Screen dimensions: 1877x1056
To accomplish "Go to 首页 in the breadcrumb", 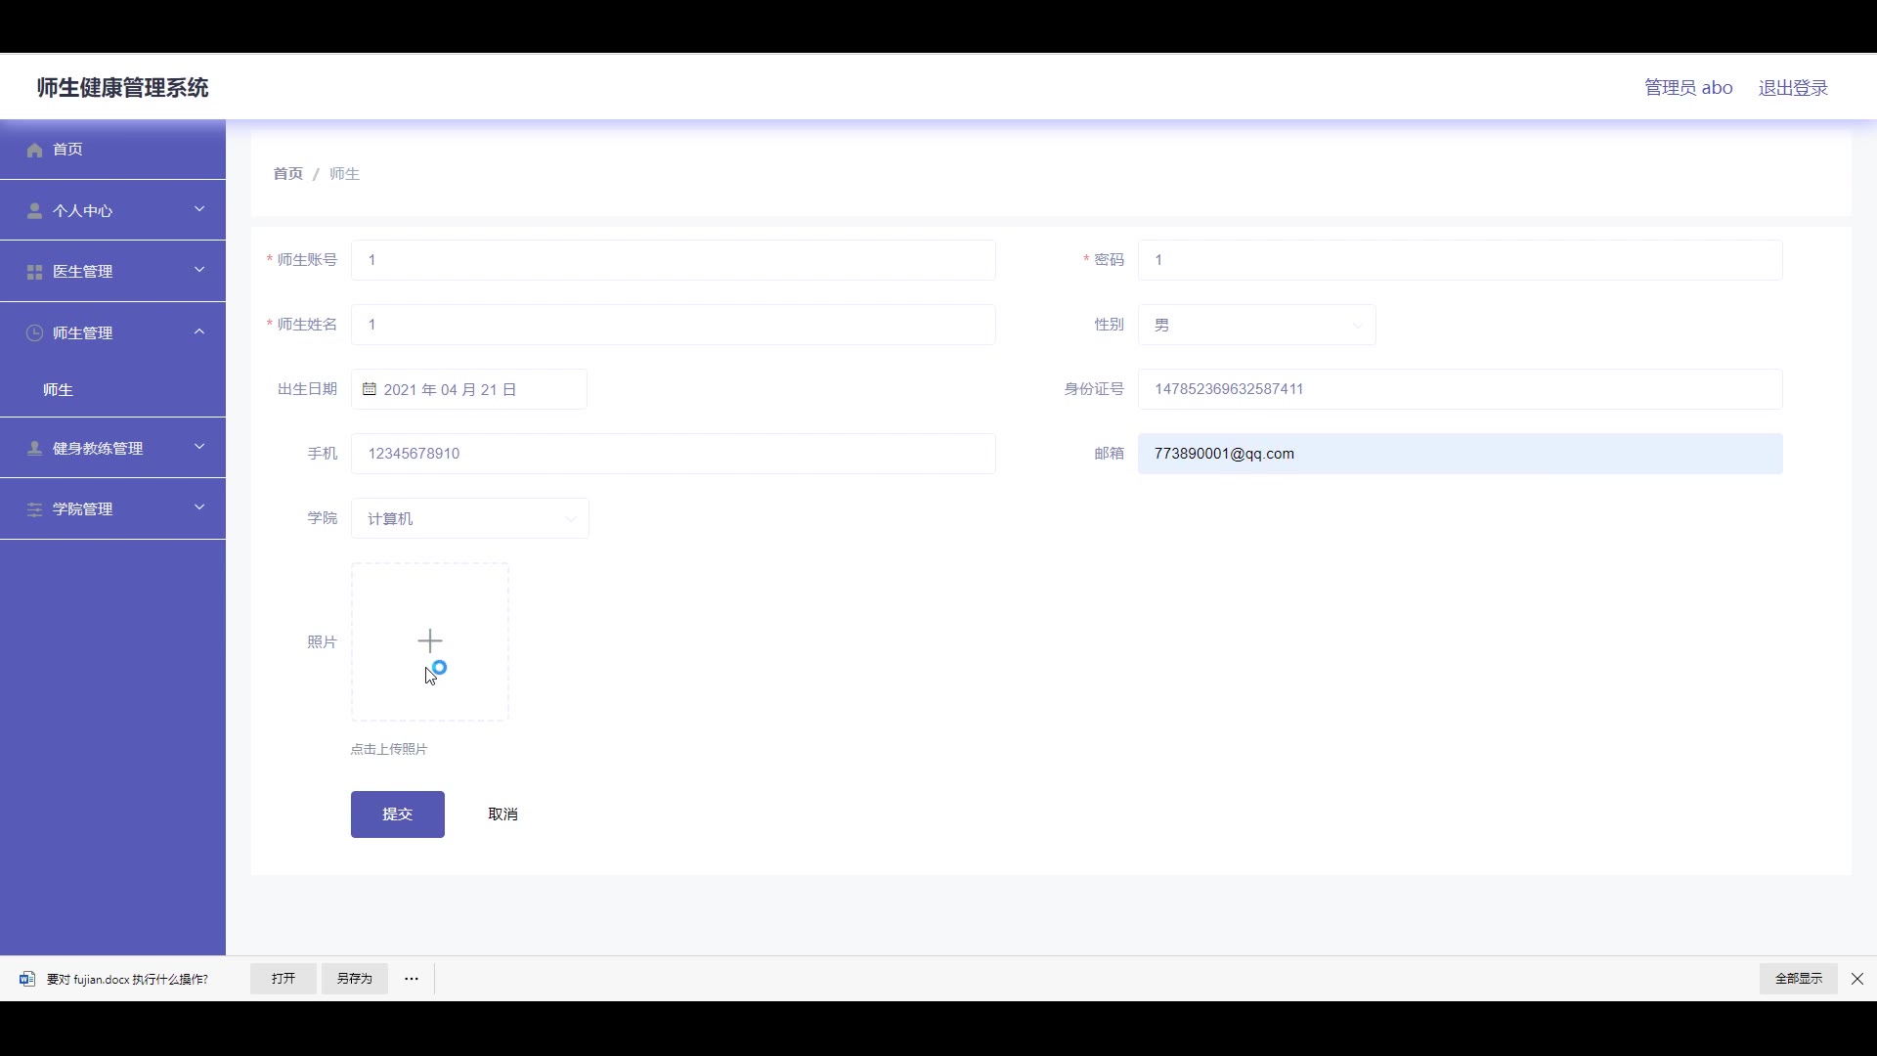I will point(287,174).
